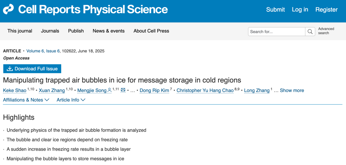Open the Volume 6 link
Viewport: 346px width, 165px height.
pyautogui.click(x=35, y=51)
